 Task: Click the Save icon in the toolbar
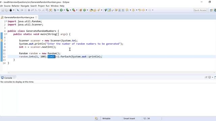click(3, 10)
